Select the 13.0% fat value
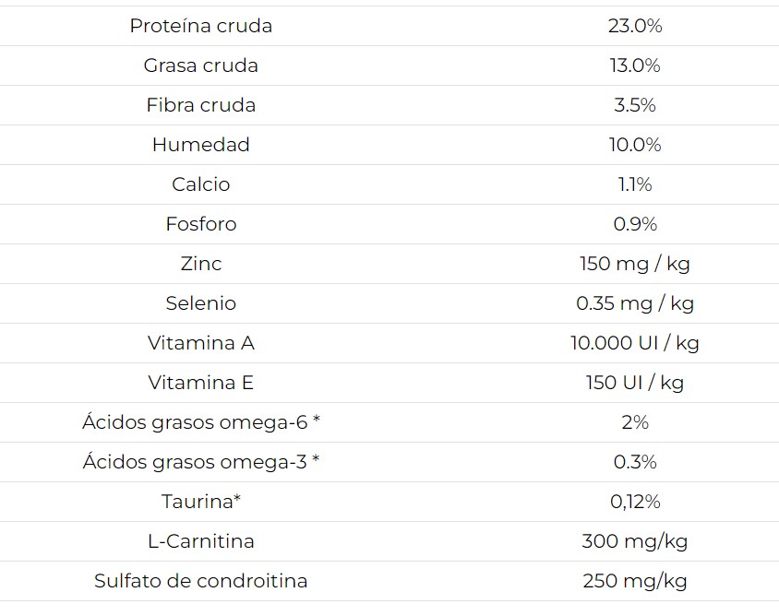The height and width of the screenshot is (616, 779). 635,65
